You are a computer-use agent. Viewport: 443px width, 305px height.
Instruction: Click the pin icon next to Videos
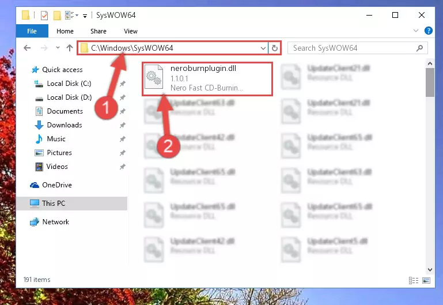click(x=122, y=167)
